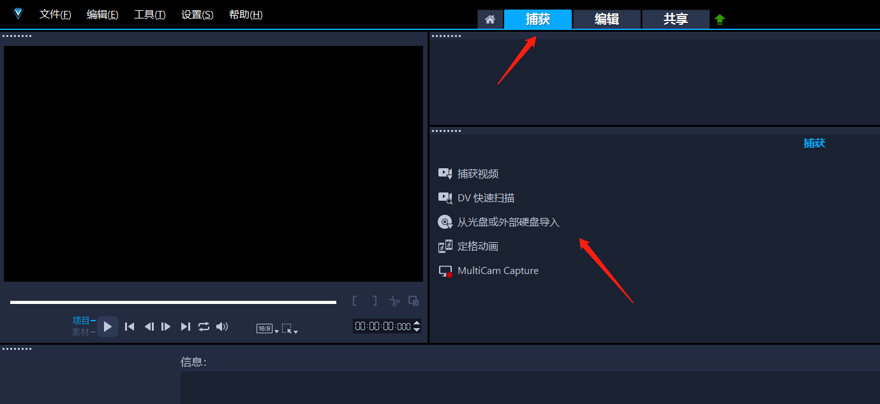Step back one frame
Image resolution: width=880 pixels, height=404 pixels.
(x=149, y=326)
